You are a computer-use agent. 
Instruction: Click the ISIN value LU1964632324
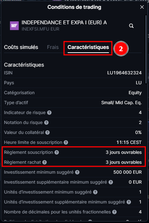point(124,73)
